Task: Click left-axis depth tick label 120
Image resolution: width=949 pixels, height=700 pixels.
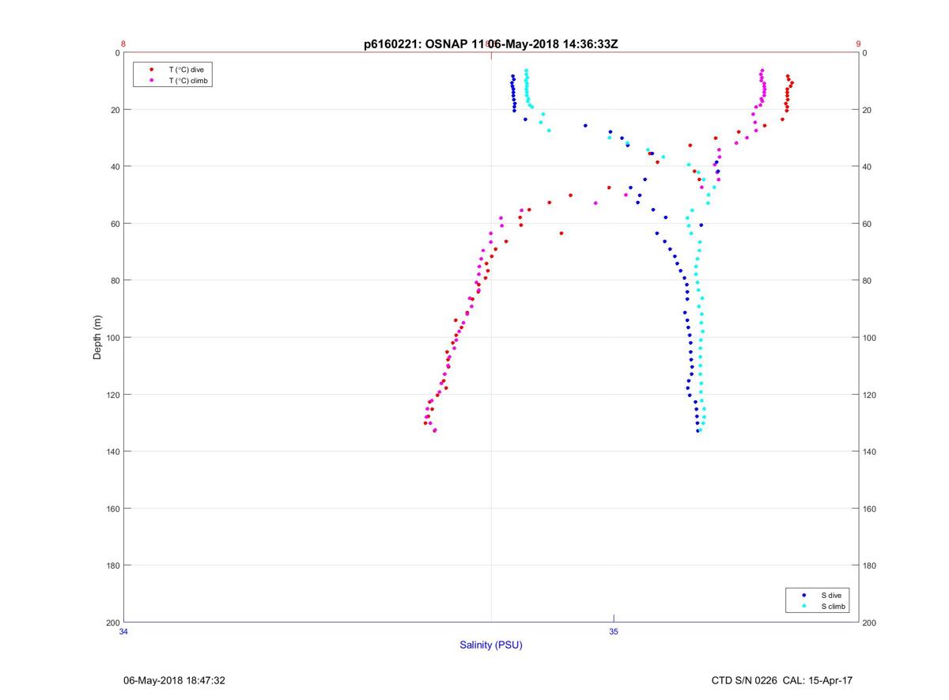Action: point(113,395)
